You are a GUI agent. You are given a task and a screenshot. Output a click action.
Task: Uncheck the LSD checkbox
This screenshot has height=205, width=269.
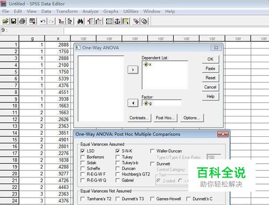[x=83, y=151]
